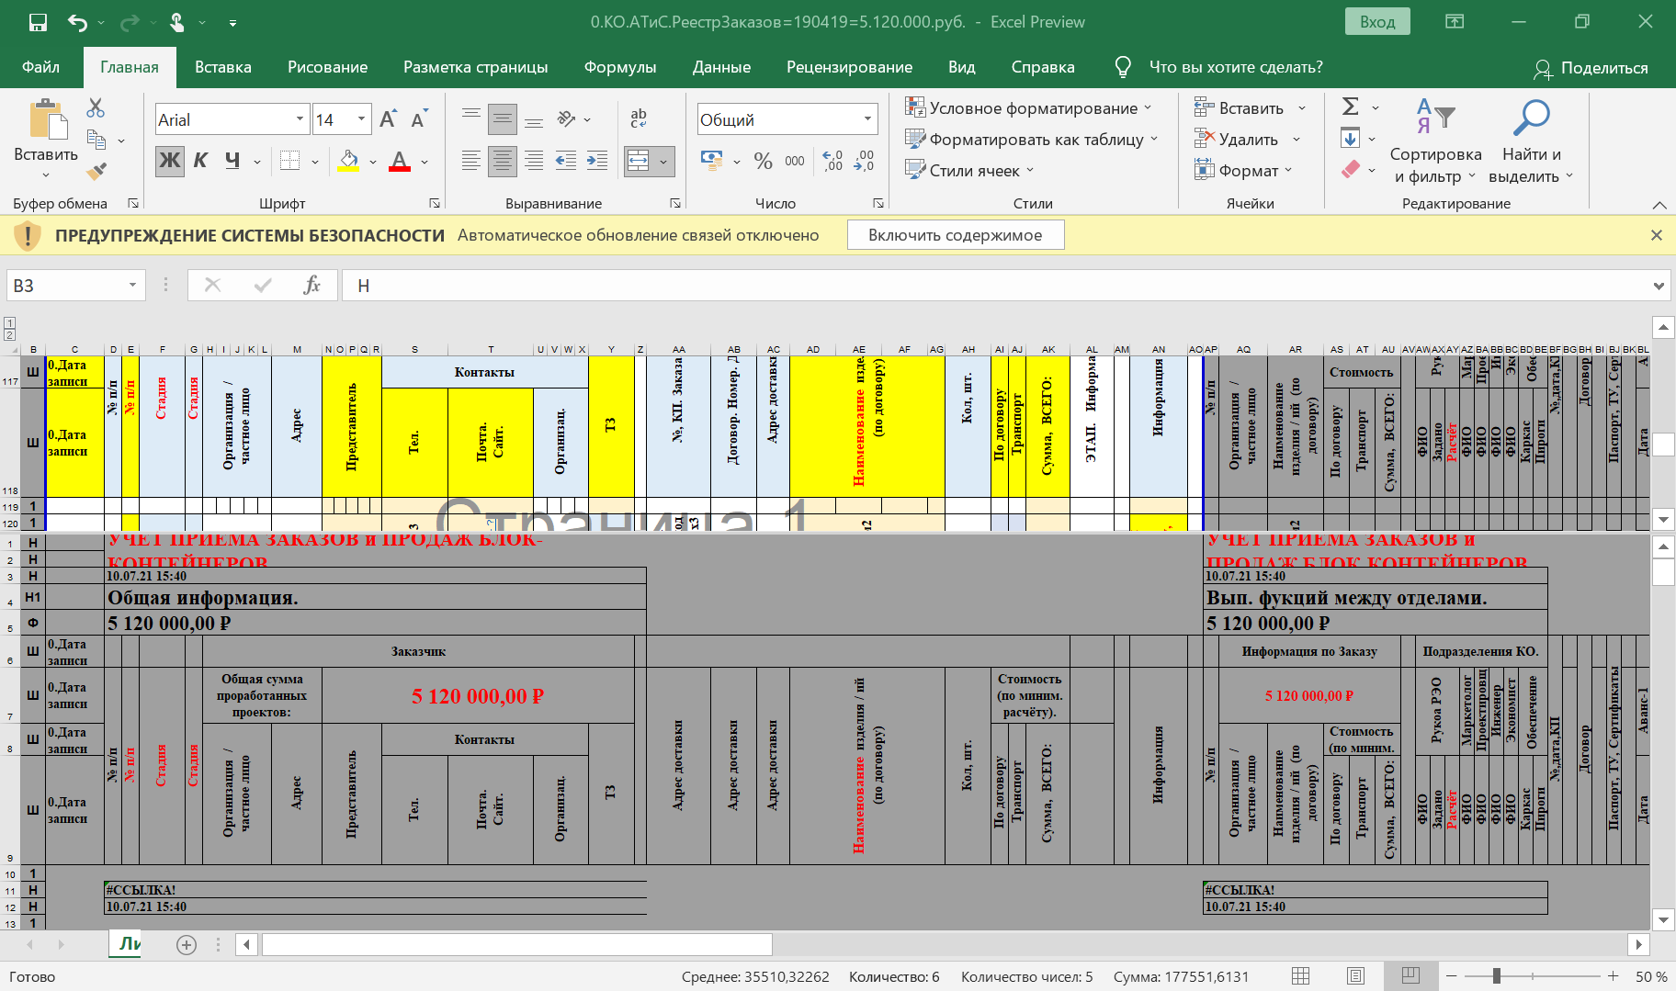The image size is (1676, 991).
Task: Switch to the Вставка tab
Action: click(x=223, y=67)
